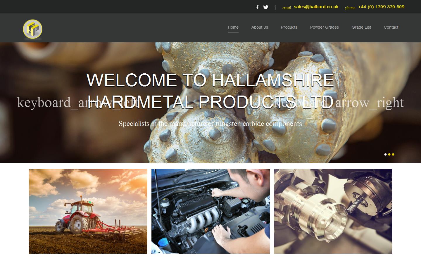421x263 pixels.
Task: Click the Hallamshire Hardmetal logo
Action: click(x=33, y=29)
